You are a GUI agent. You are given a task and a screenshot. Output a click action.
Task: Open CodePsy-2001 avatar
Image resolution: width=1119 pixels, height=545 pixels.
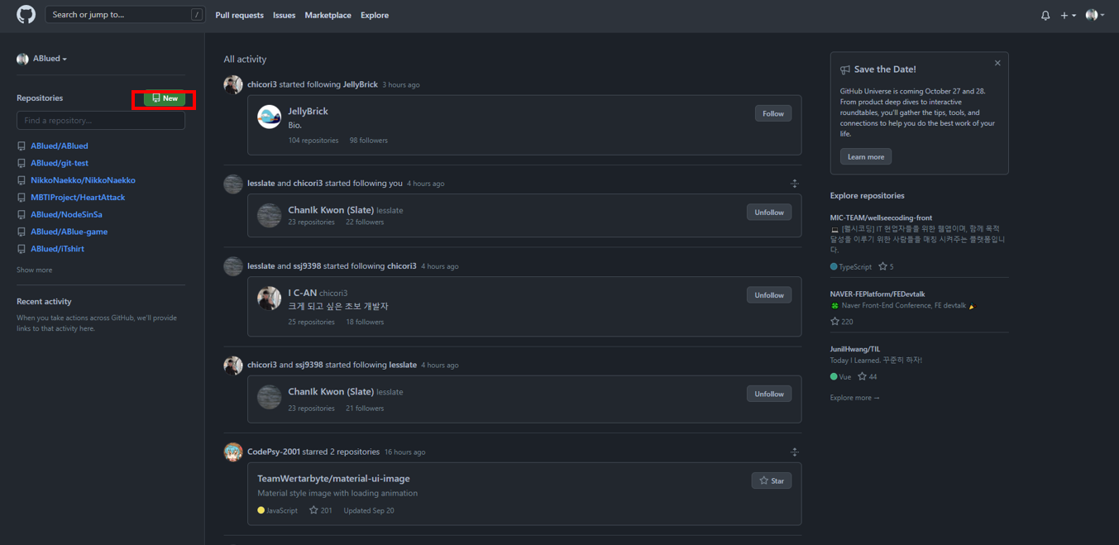coord(233,452)
